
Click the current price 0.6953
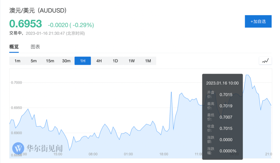coord(26,24)
